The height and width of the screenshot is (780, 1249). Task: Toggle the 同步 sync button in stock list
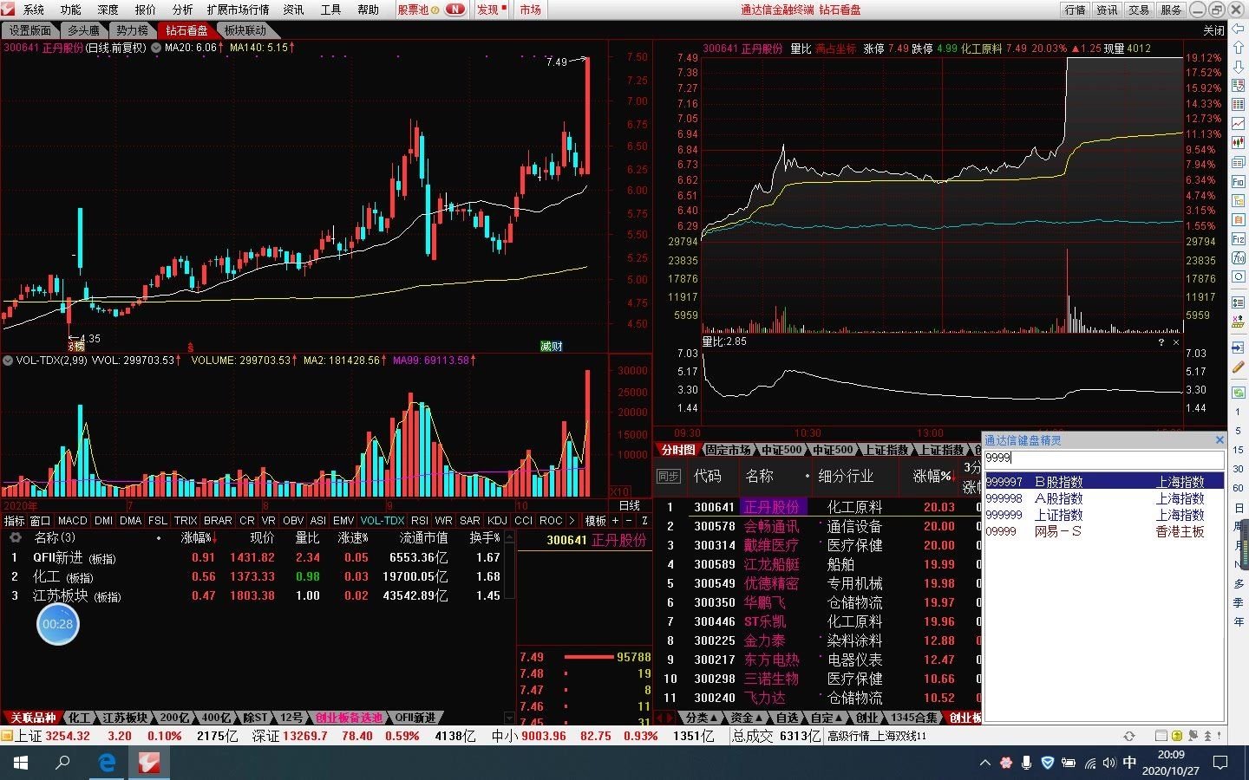669,477
